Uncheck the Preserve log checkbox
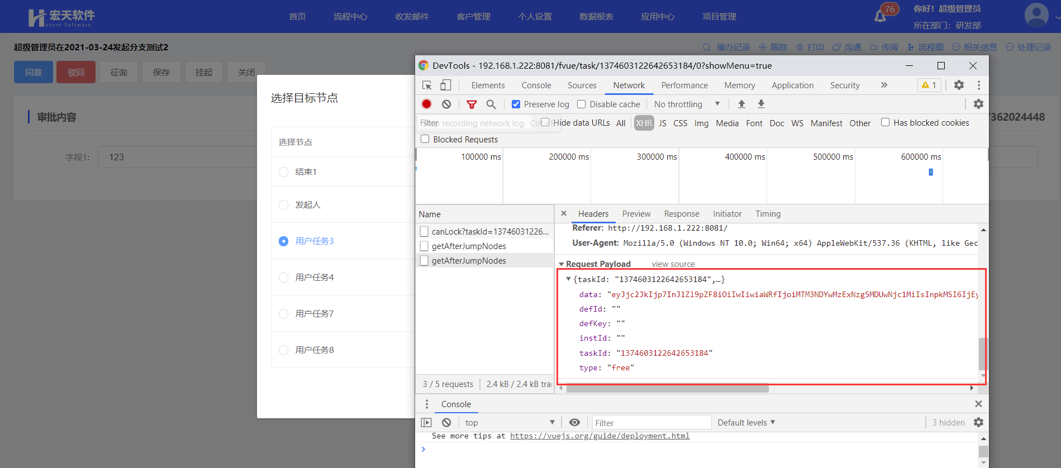The width and height of the screenshot is (1061, 468). 516,104
